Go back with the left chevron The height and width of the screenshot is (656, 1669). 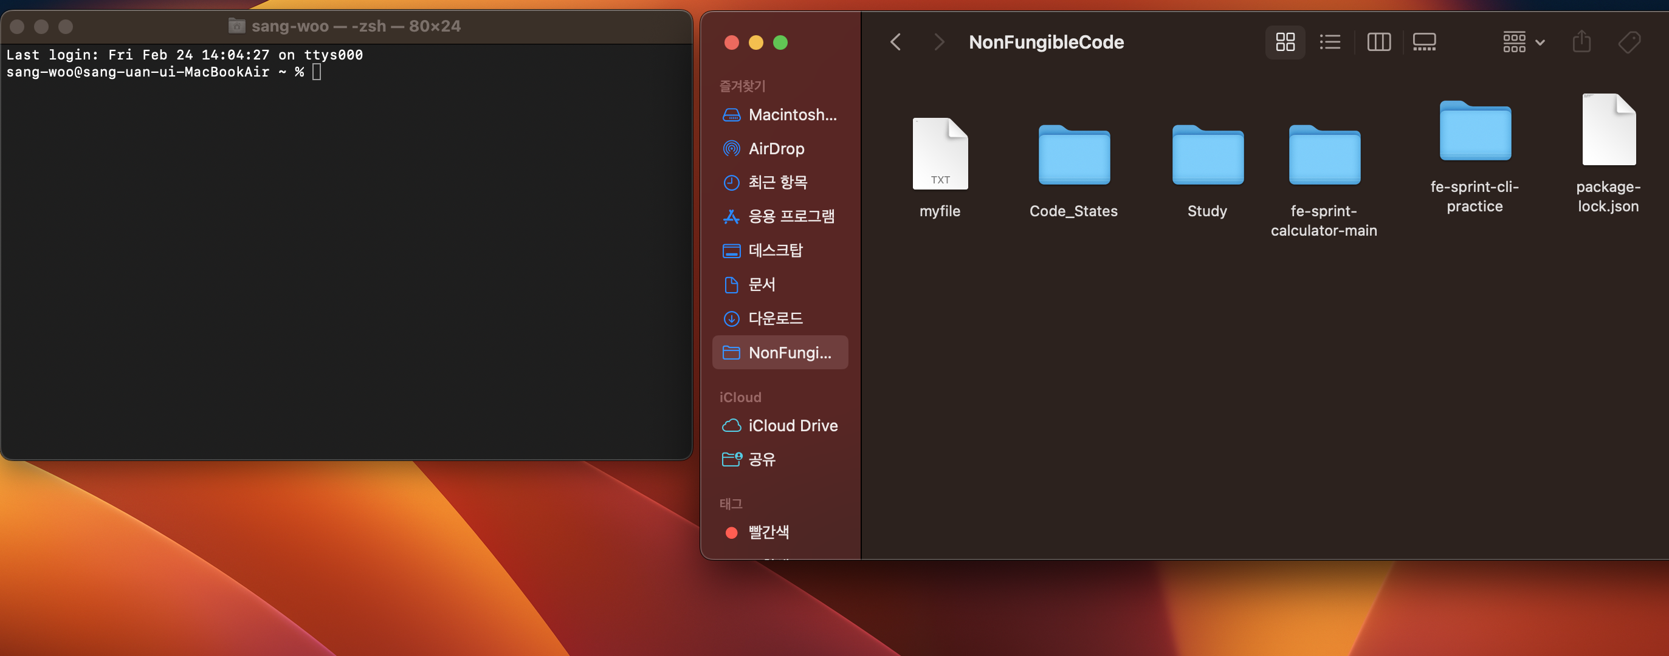click(x=895, y=43)
